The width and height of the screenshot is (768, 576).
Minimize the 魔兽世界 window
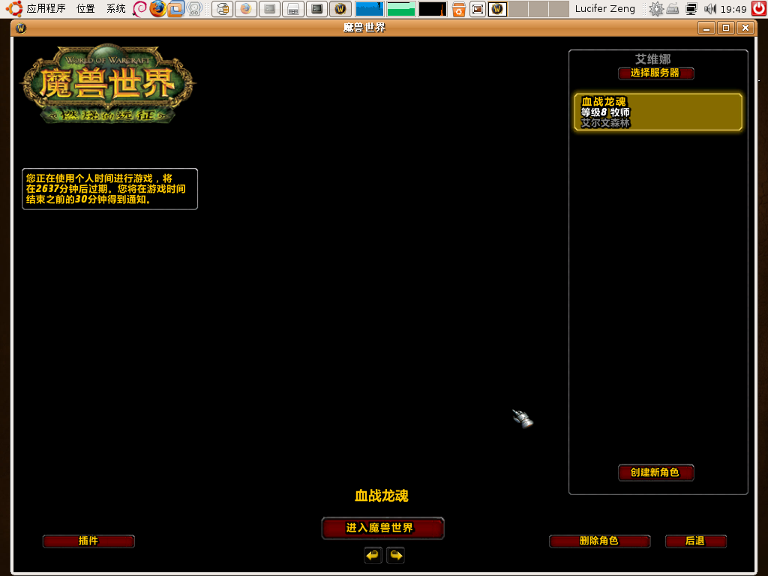pos(706,28)
